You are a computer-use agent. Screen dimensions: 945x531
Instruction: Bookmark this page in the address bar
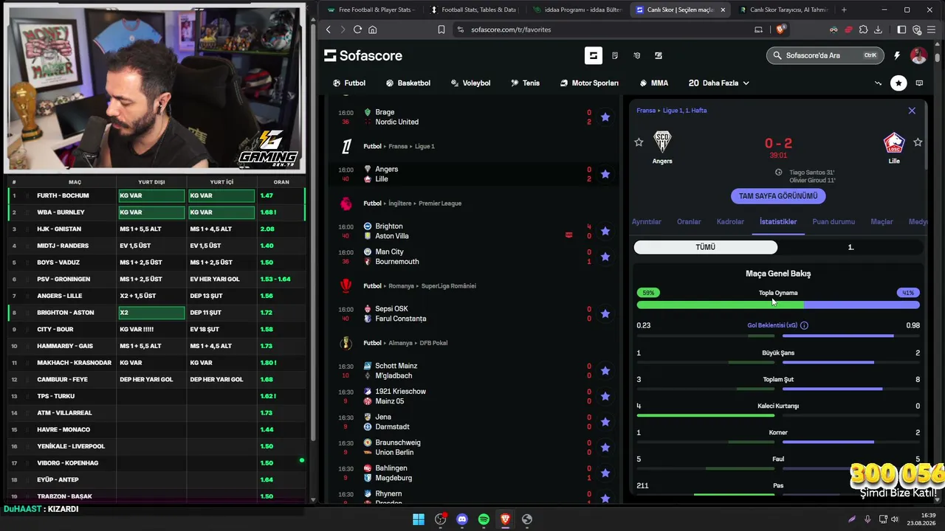click(x=441, y=29)
